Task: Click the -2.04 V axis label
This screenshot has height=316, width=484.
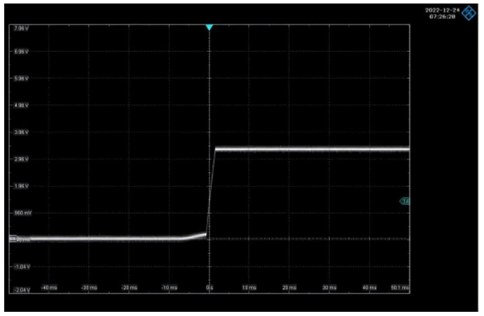Action: coord(22,290)
